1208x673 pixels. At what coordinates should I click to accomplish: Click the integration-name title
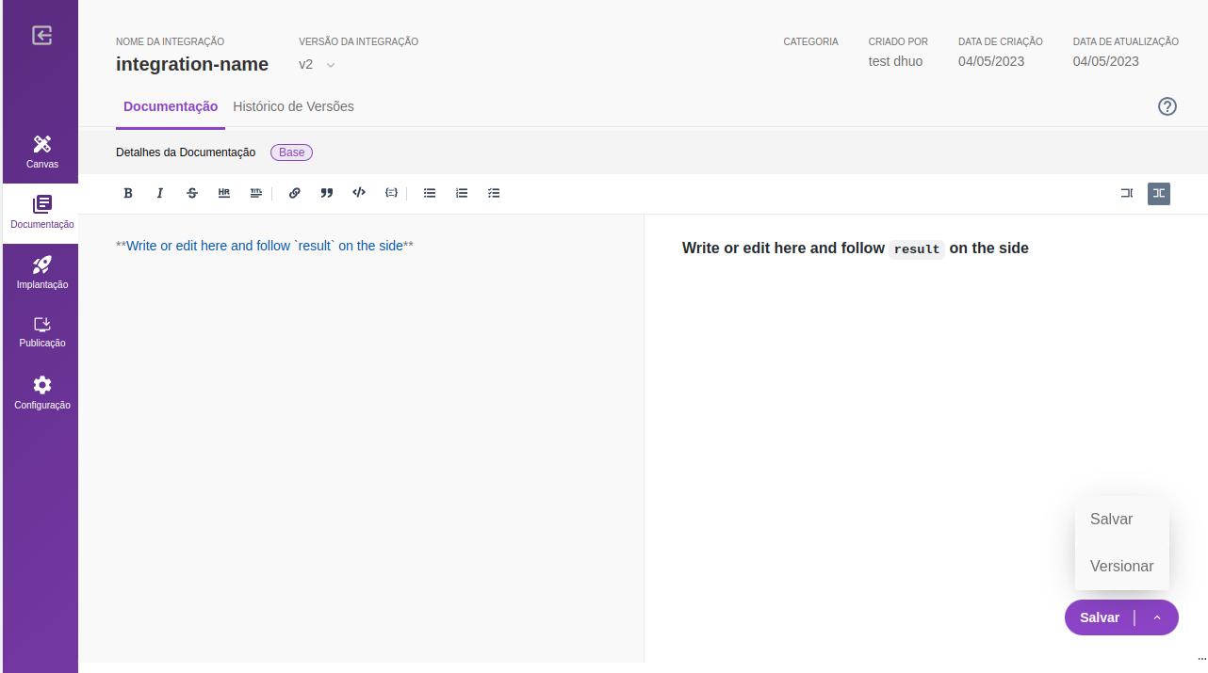pos(192,64)
